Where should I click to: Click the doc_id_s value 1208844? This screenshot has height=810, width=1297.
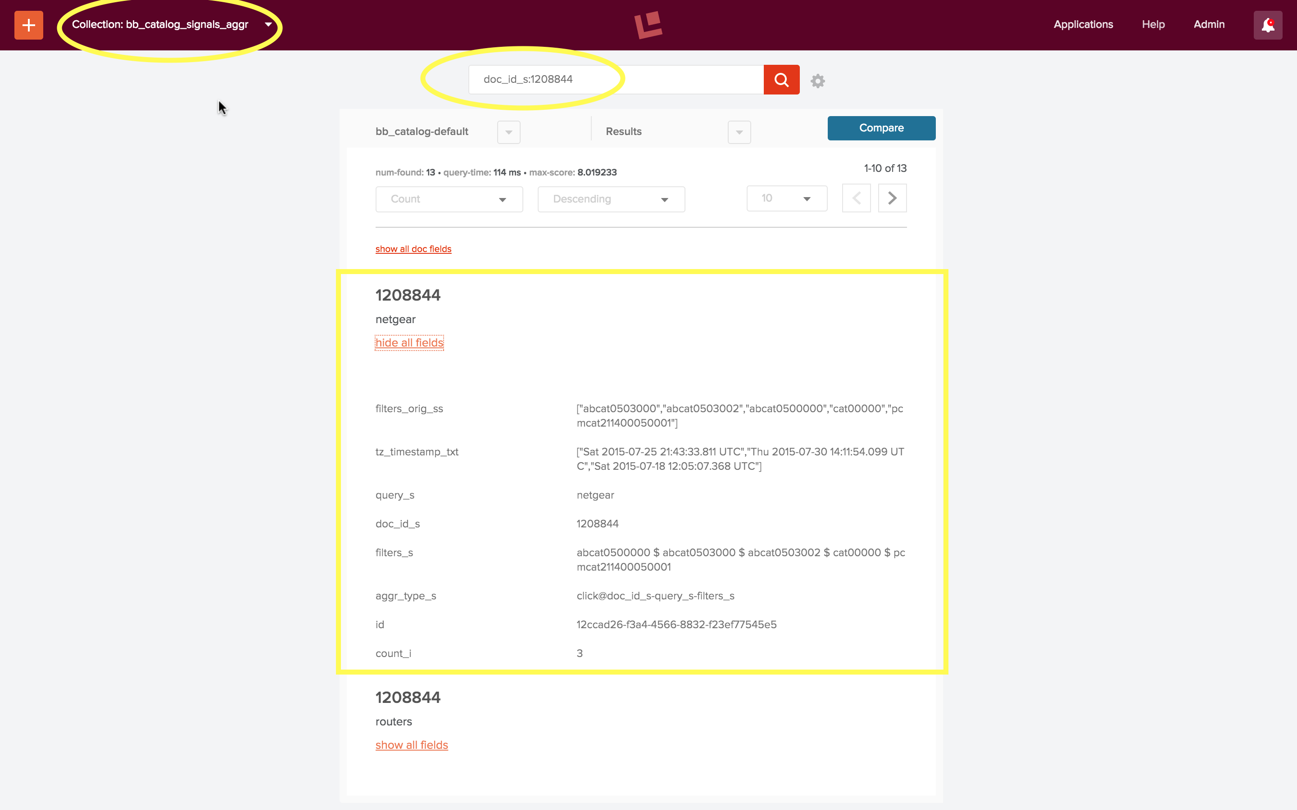pyautogui.click(x=598, y=524)
